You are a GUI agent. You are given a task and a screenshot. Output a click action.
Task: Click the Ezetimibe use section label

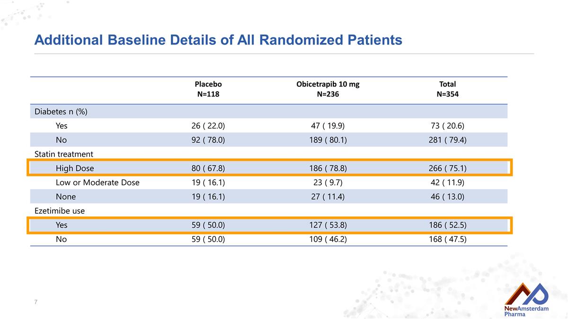coord(60,211)
